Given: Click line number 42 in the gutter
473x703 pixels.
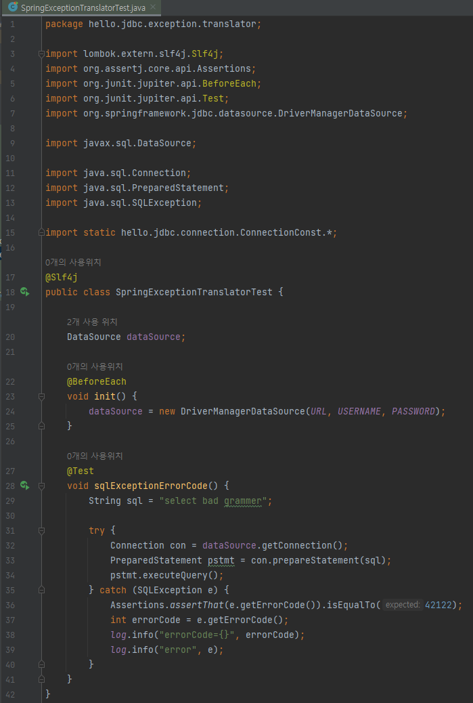Looking at the screenshot, I should point(11,694).
